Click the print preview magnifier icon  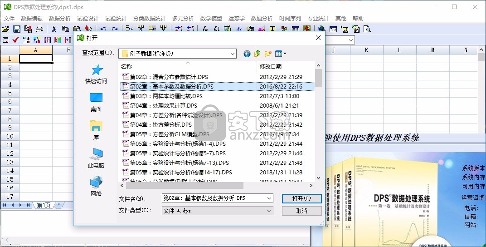click(367, 29)
